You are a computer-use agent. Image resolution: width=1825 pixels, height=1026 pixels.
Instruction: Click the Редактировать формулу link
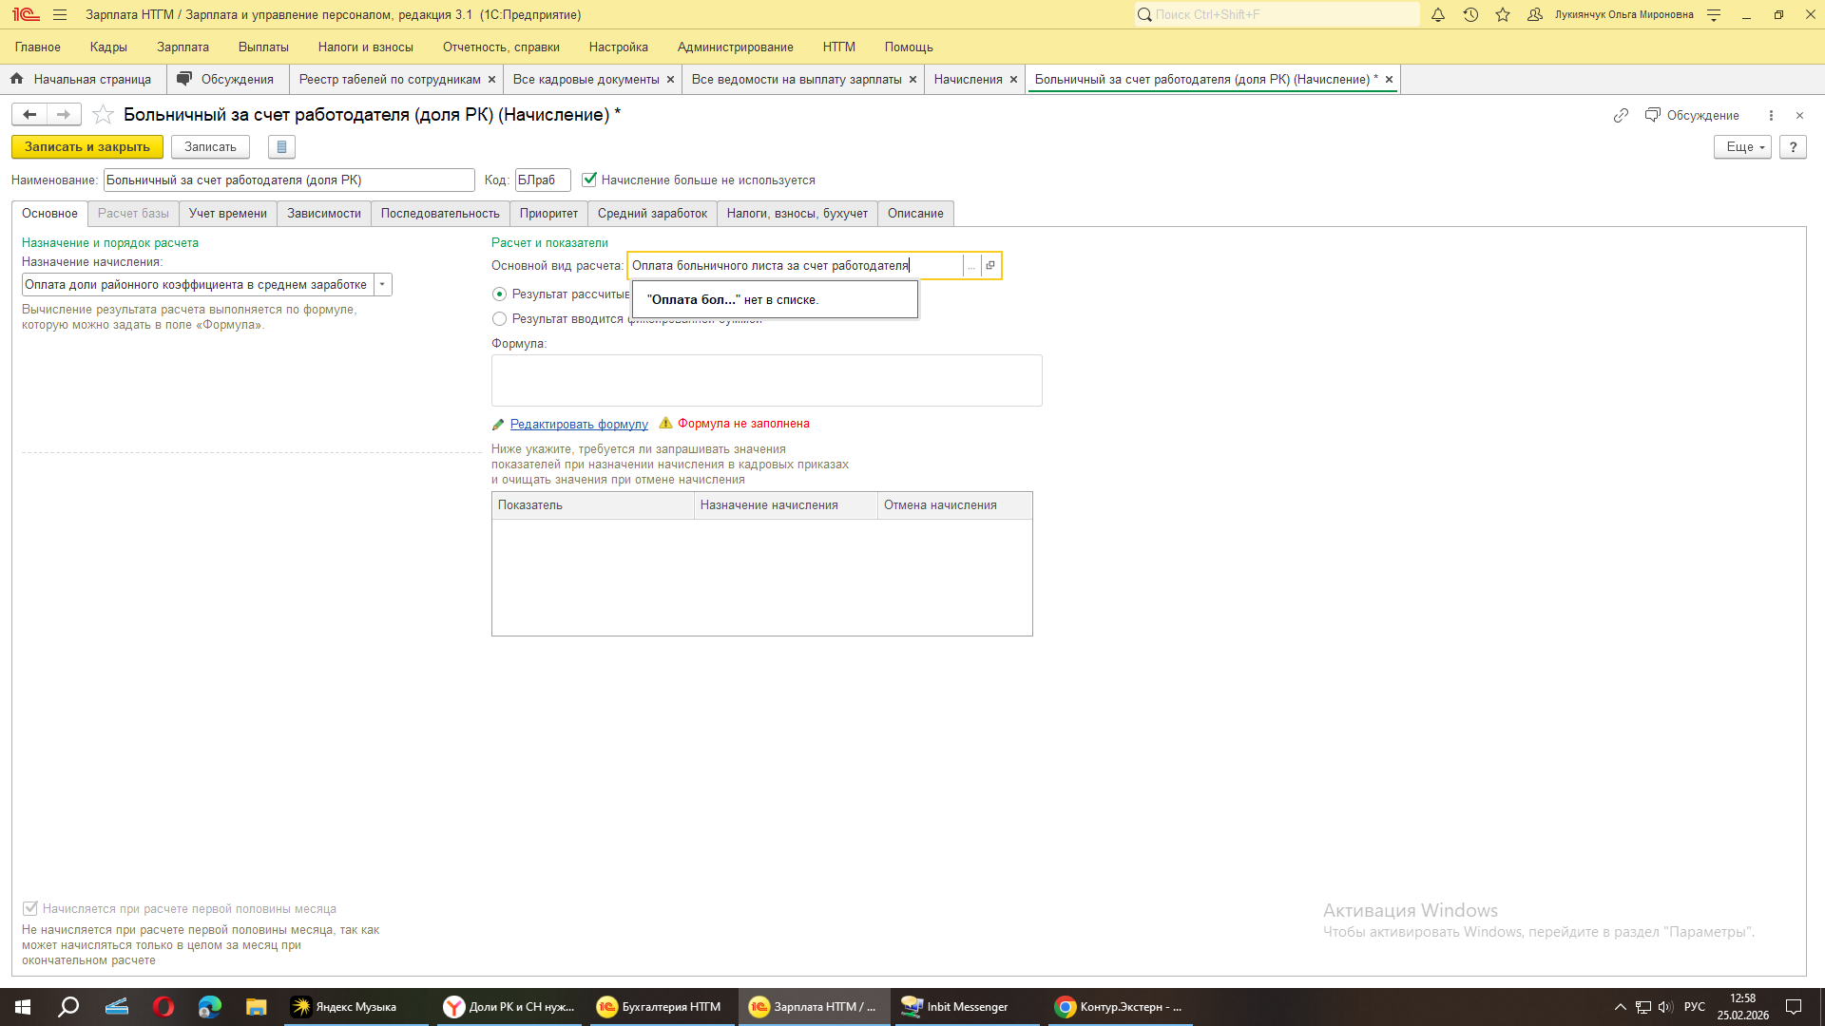tap(578, 424)
